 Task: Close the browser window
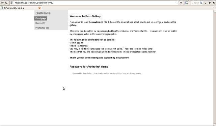(x=214, y=3)
